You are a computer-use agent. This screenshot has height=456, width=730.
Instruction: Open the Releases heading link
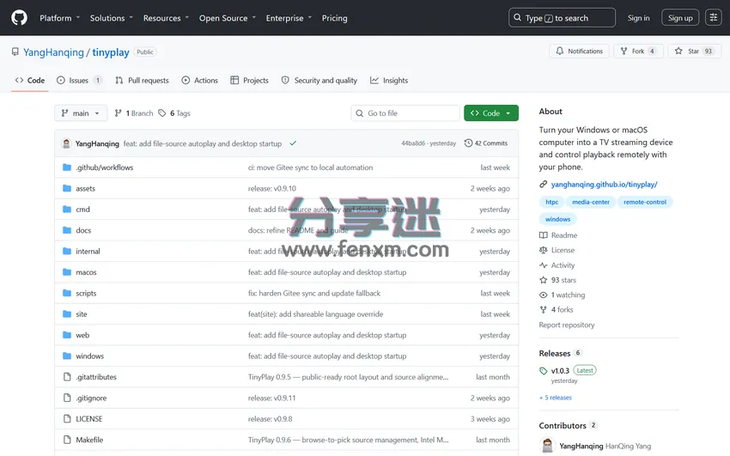tap(555, 353)
